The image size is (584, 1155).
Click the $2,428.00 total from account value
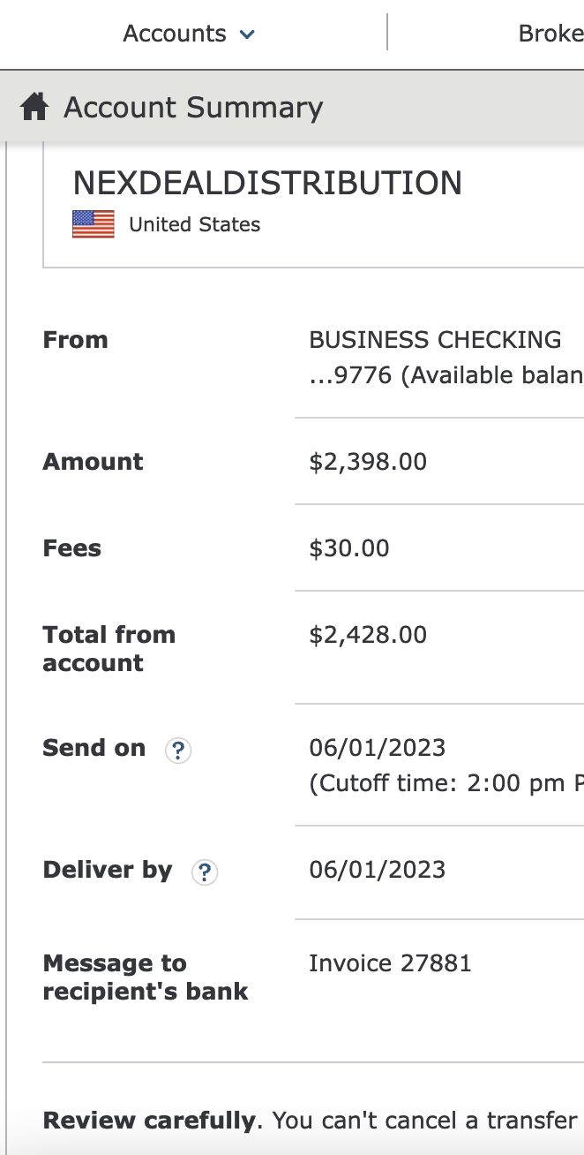click(x=368, y=635)
